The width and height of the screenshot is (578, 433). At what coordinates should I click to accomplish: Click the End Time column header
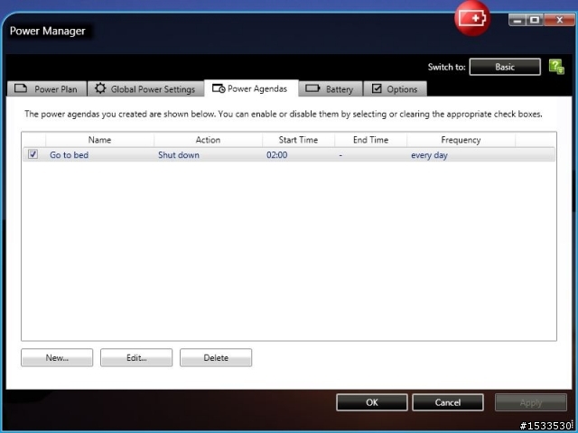370,140
